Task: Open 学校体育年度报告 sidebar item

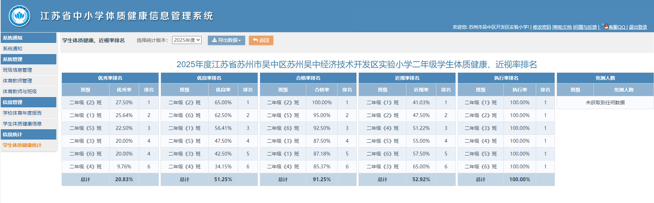Action: tap(22, 113)
